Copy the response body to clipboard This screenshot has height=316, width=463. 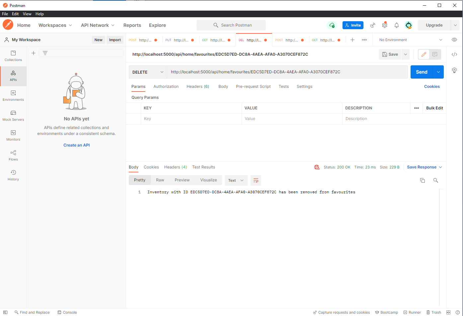click(x=422, y=180)
